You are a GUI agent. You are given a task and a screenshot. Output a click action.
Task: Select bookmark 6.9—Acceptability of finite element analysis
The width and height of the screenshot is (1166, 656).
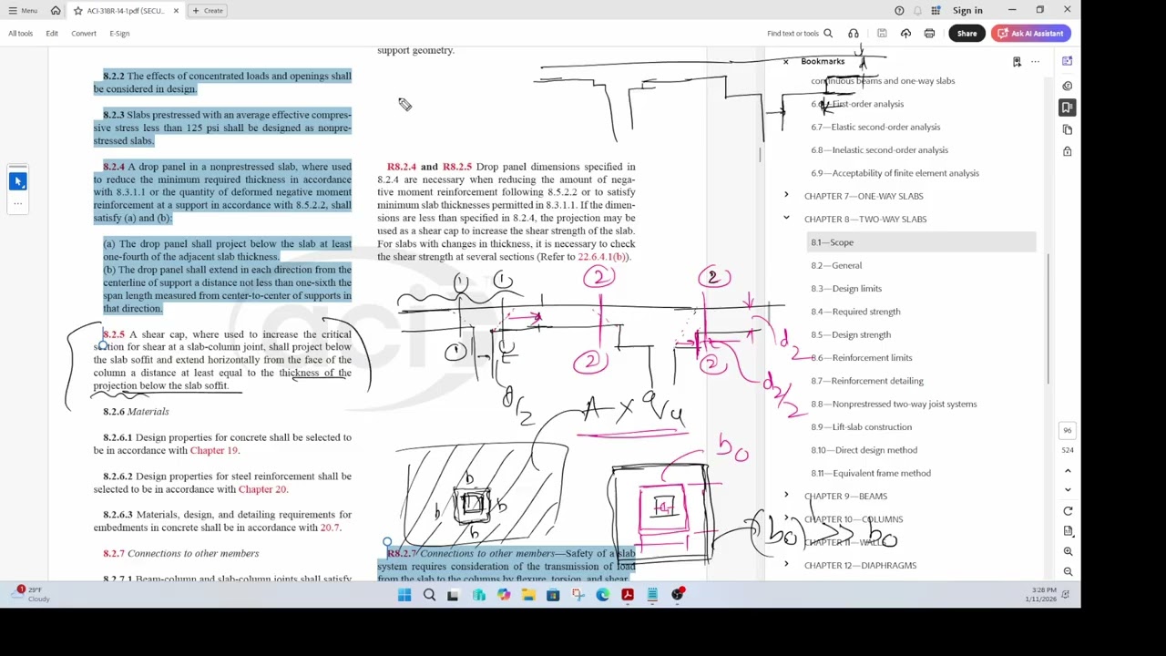coord(895,173)
